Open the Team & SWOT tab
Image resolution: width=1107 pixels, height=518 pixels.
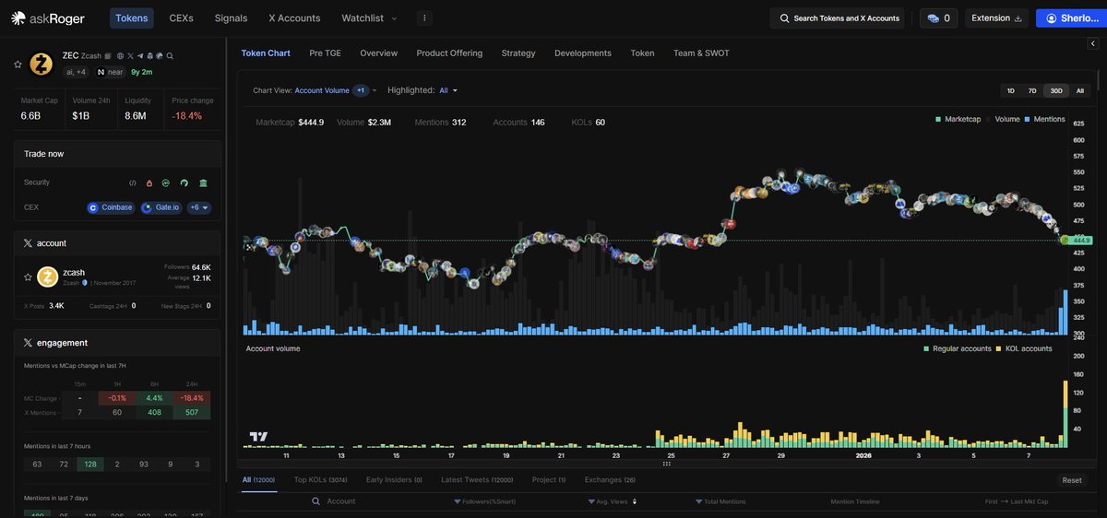701,53
